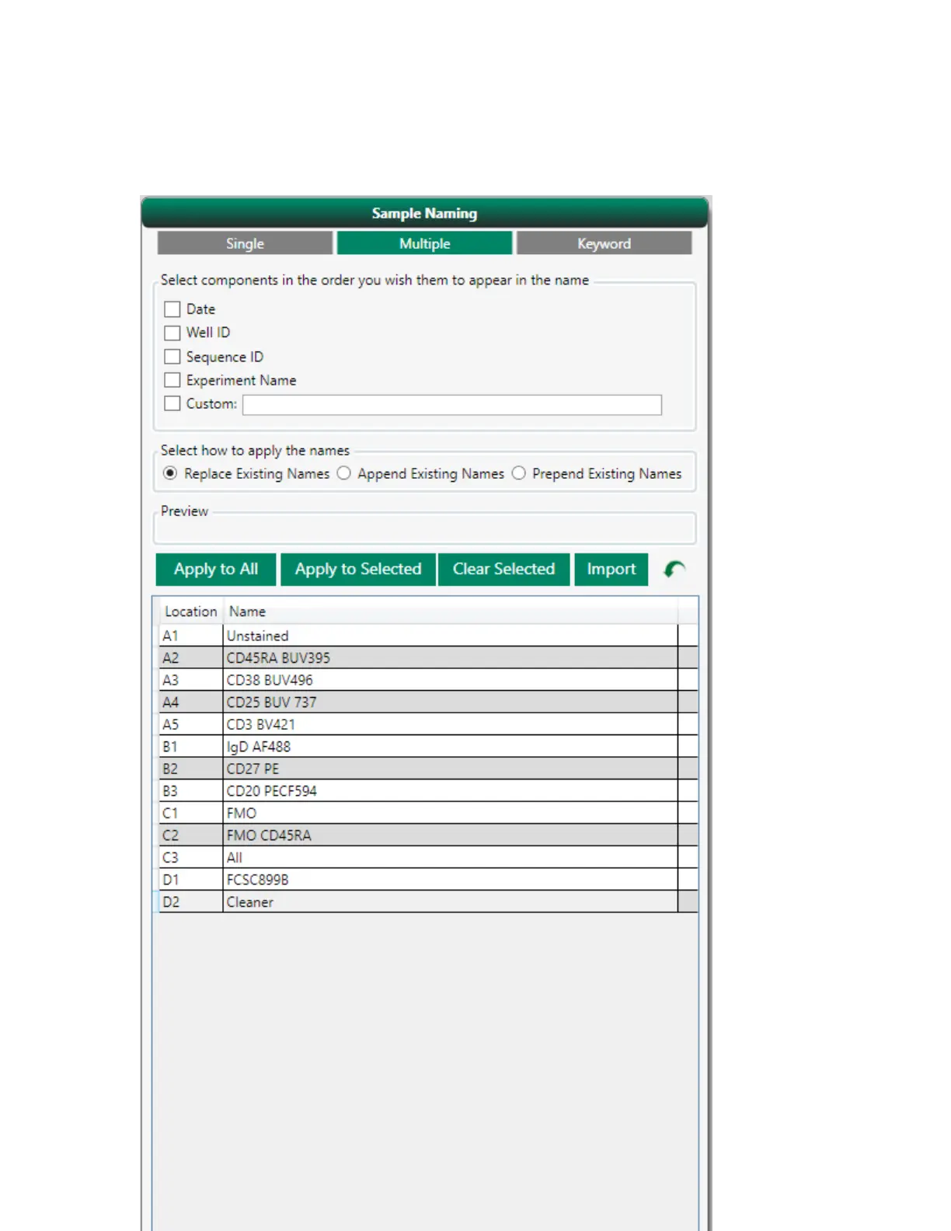This screenshot has width=951, height=1231.
Task: Click the Cleaner name cell
Action: (450, 902)
